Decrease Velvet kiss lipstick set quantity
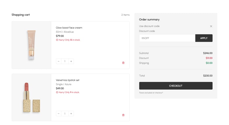The image size is (229, 125). (59, 114)
